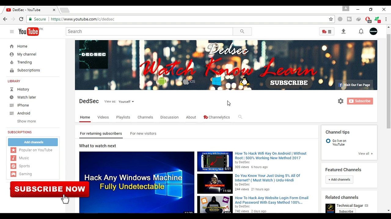This screenshot has width=391, height=219.
Task: Switch to the Videos tab
Action: click(x=103, y=117)
